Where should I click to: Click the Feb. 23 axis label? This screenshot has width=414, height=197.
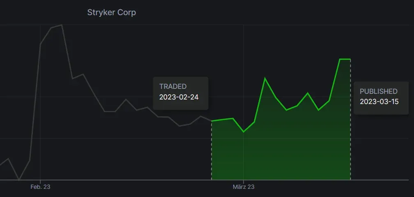coord(40,187)
